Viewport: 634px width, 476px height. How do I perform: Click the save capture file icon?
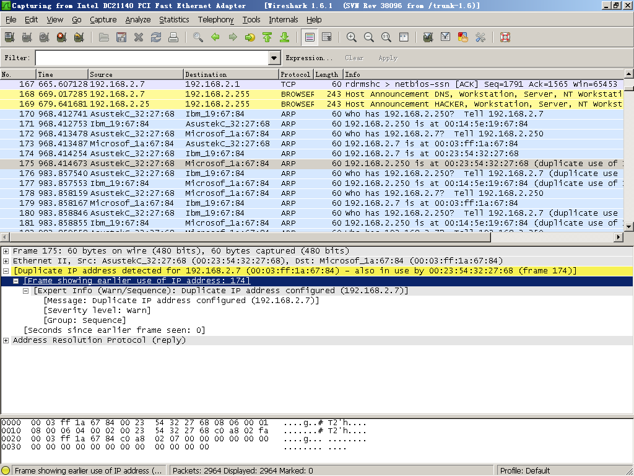click(121, 37)
